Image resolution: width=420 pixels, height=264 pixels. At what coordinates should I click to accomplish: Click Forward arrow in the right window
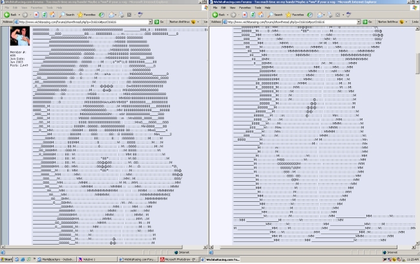233,15
